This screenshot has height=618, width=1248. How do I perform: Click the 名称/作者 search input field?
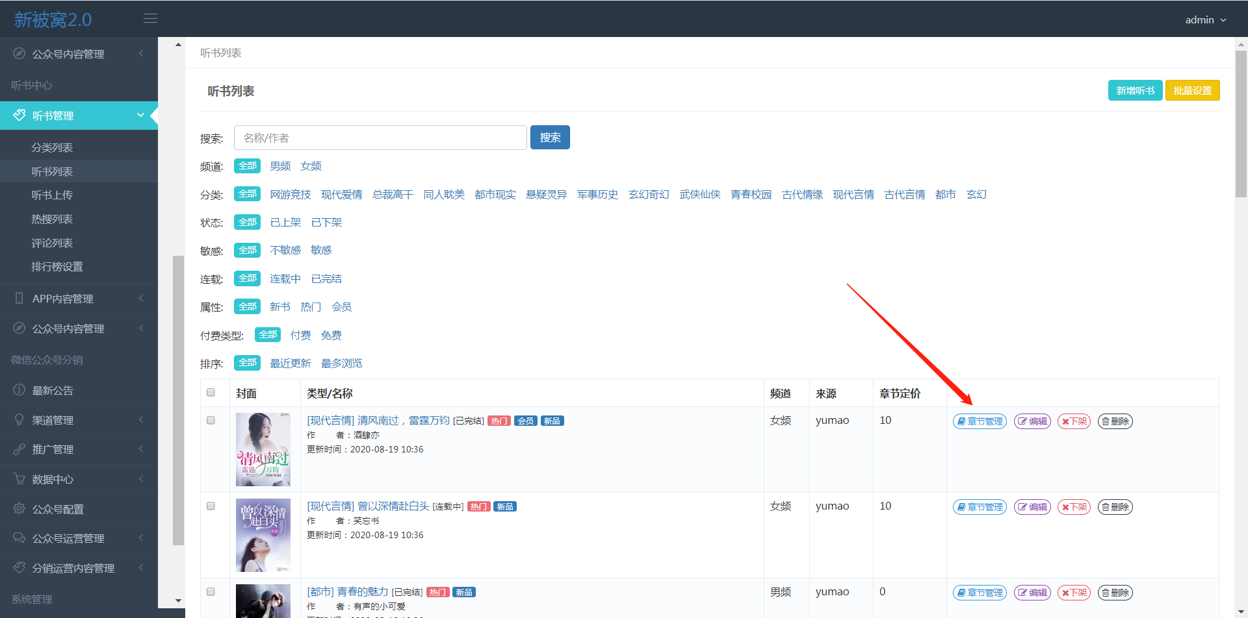tap(380, 138)
